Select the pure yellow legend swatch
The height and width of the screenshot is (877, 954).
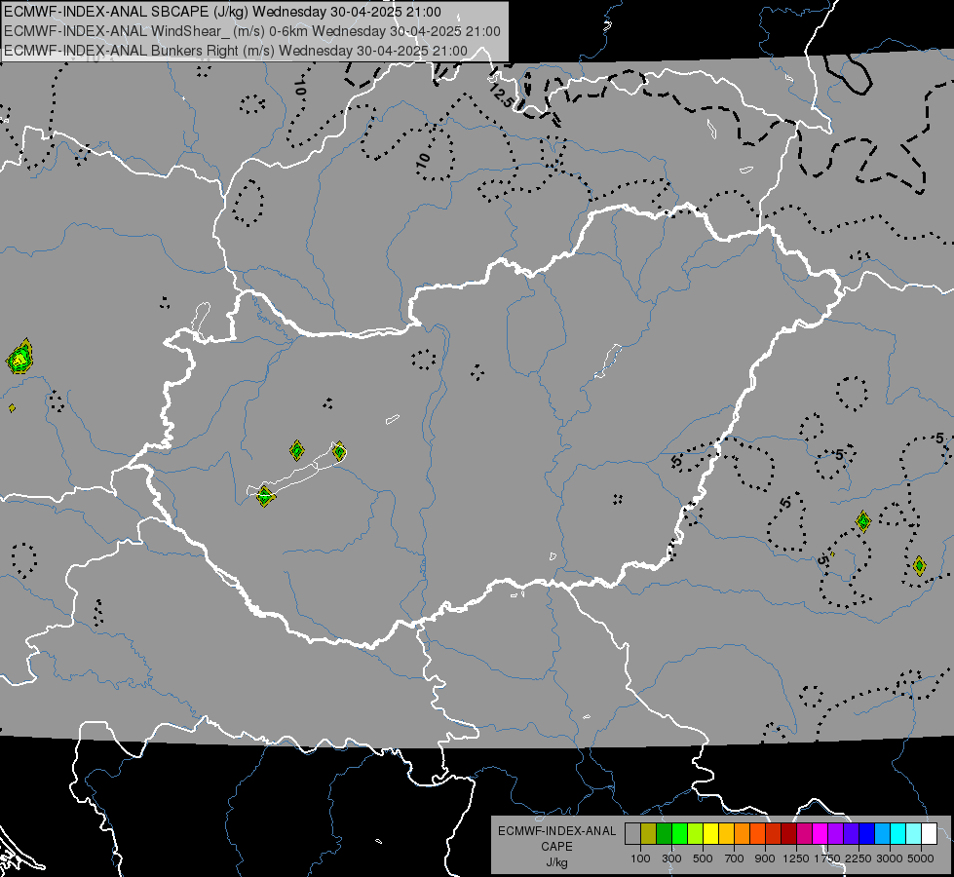(710, 834)
